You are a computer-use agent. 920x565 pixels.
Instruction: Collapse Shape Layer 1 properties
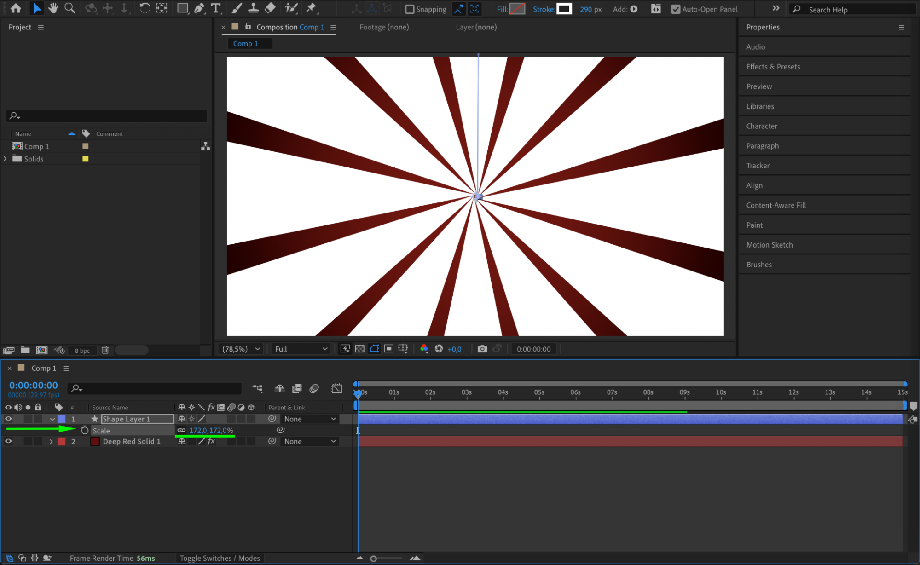point(52,419)
